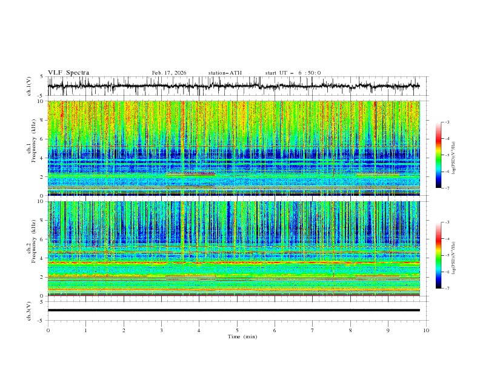Image resolution: width=480 pixels, height=371 pixels.
Task: Click the lower colorbar '-3' tick label
Action: coord(447,222)
